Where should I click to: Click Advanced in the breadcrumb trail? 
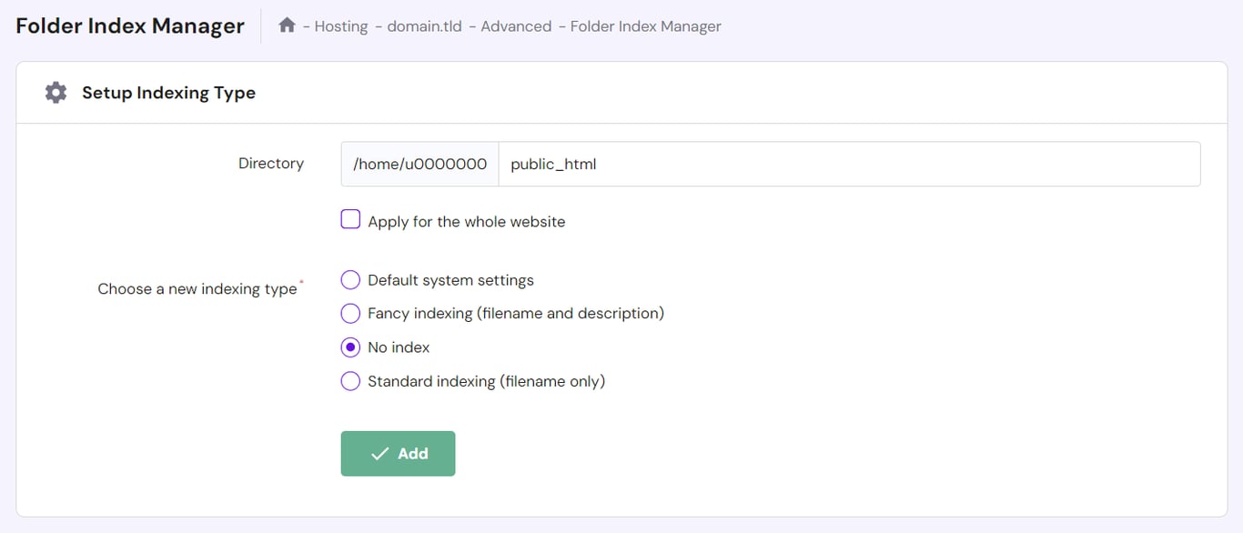point(517,26)
